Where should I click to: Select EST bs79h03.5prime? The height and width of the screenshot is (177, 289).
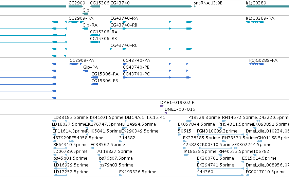click(116, 165)
